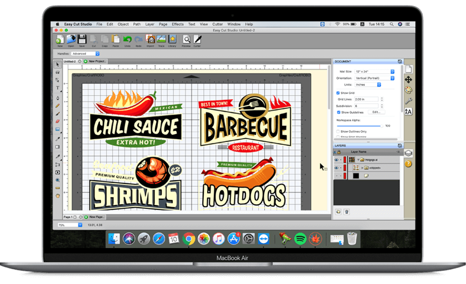
Task: Uncheck the Show Grid checkbox
Action: coord(338,93)
